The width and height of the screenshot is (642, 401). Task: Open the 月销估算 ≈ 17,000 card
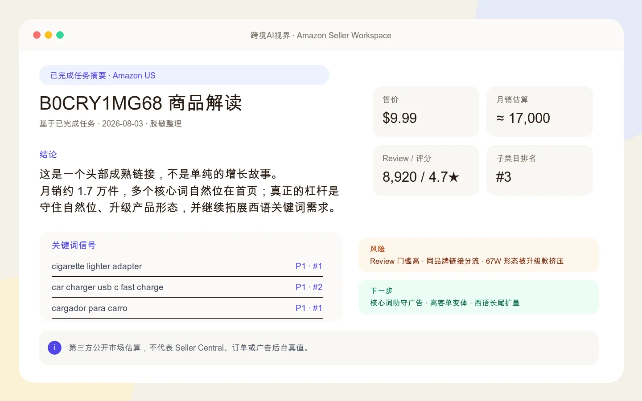click(539, 111)
